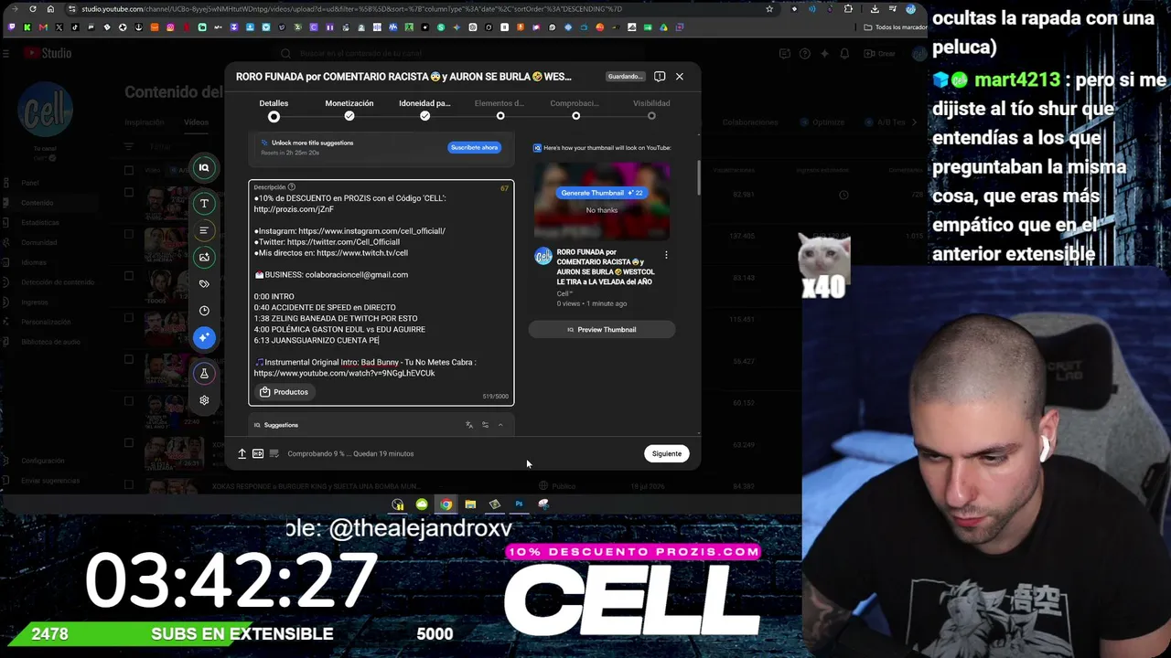Open Biblioteca de audio in sidebar
Image resolution: width=1171 pixels, height=658 pixels.
[50, 342]
